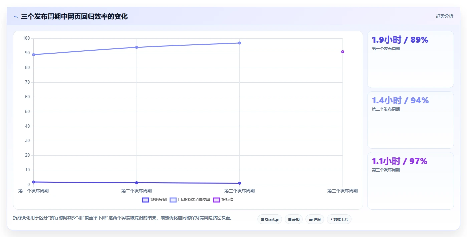This screenshot has height=237, width=467.
Task: Click the 100 y-axis label
Action: tap(26, 38)
